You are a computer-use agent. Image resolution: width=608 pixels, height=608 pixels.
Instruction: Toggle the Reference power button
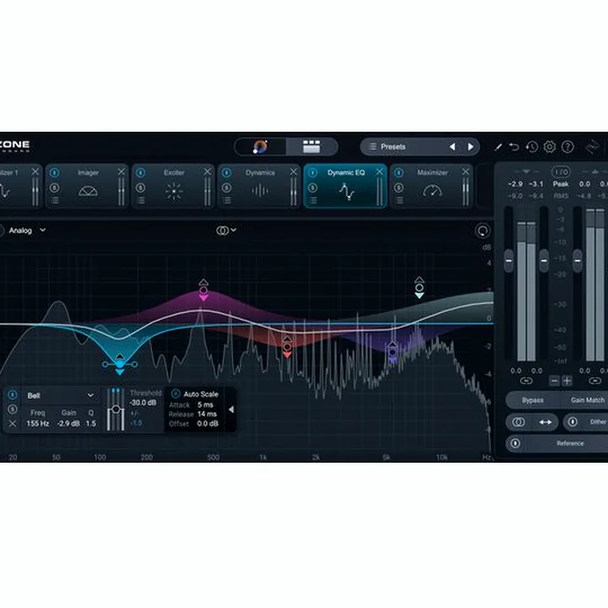click(515, 443)
